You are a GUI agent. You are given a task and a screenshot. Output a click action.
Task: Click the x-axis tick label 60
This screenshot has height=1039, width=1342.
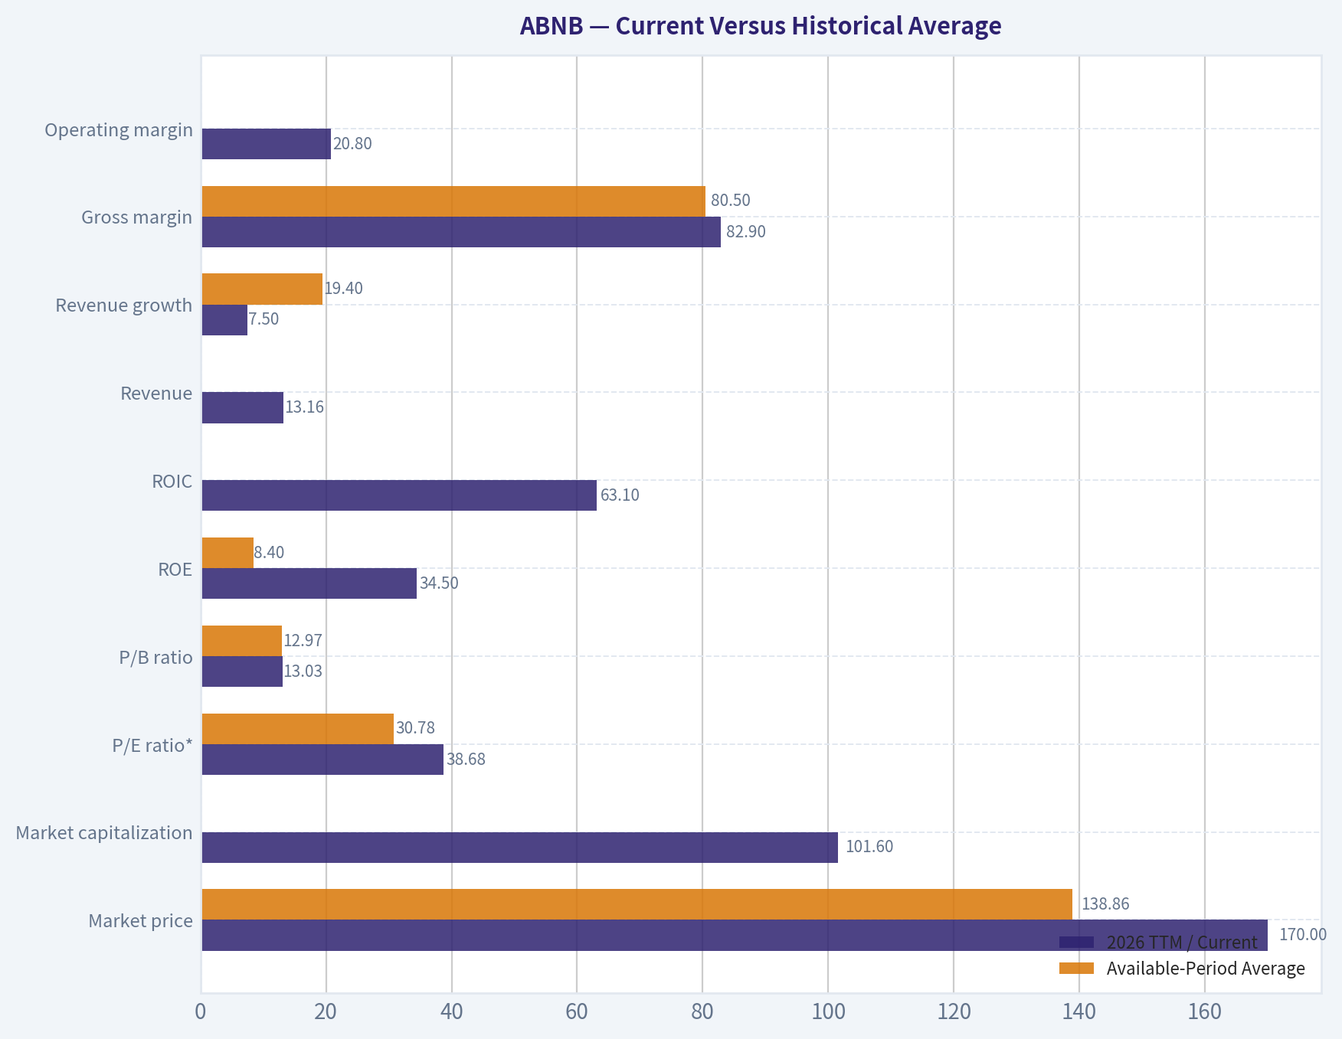(x=578, y=1013)
